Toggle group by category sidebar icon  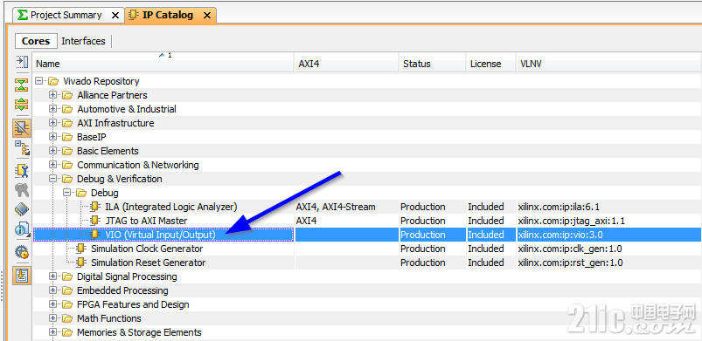(22, 128)
